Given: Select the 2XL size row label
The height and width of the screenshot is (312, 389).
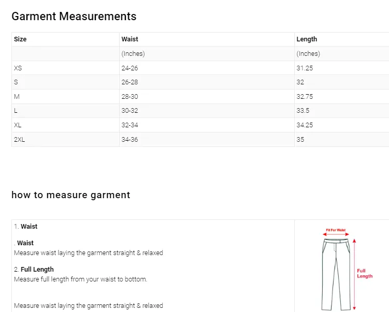Looking at the screenshot, I should click(x=20, y=140).
